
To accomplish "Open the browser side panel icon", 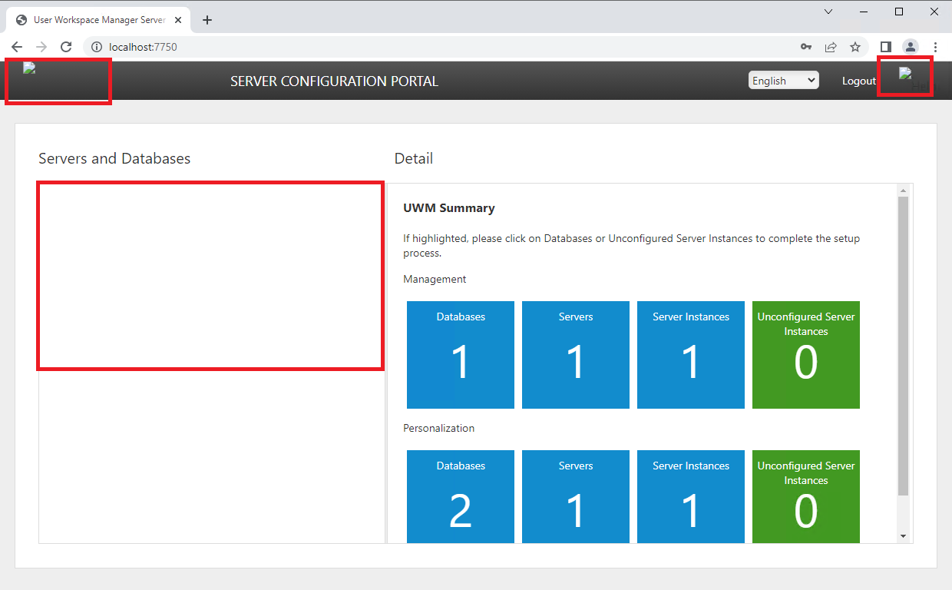I will [884, 47].
